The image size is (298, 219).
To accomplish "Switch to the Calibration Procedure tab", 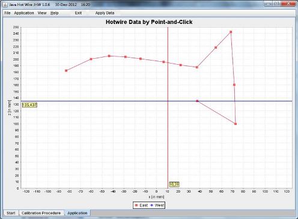I will (41, 213).
